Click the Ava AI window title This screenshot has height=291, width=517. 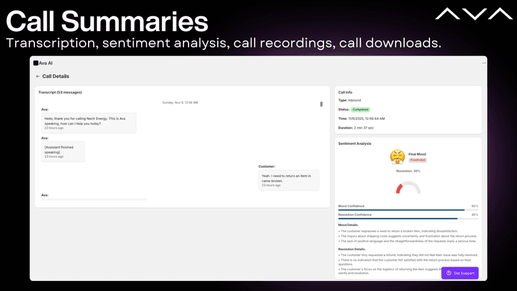click(46, 63)
